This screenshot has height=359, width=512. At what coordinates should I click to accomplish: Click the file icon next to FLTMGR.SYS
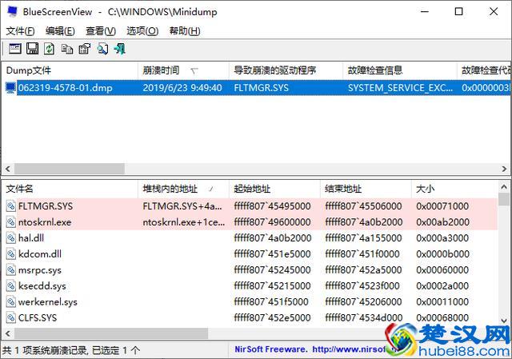[x=10, y=206]
